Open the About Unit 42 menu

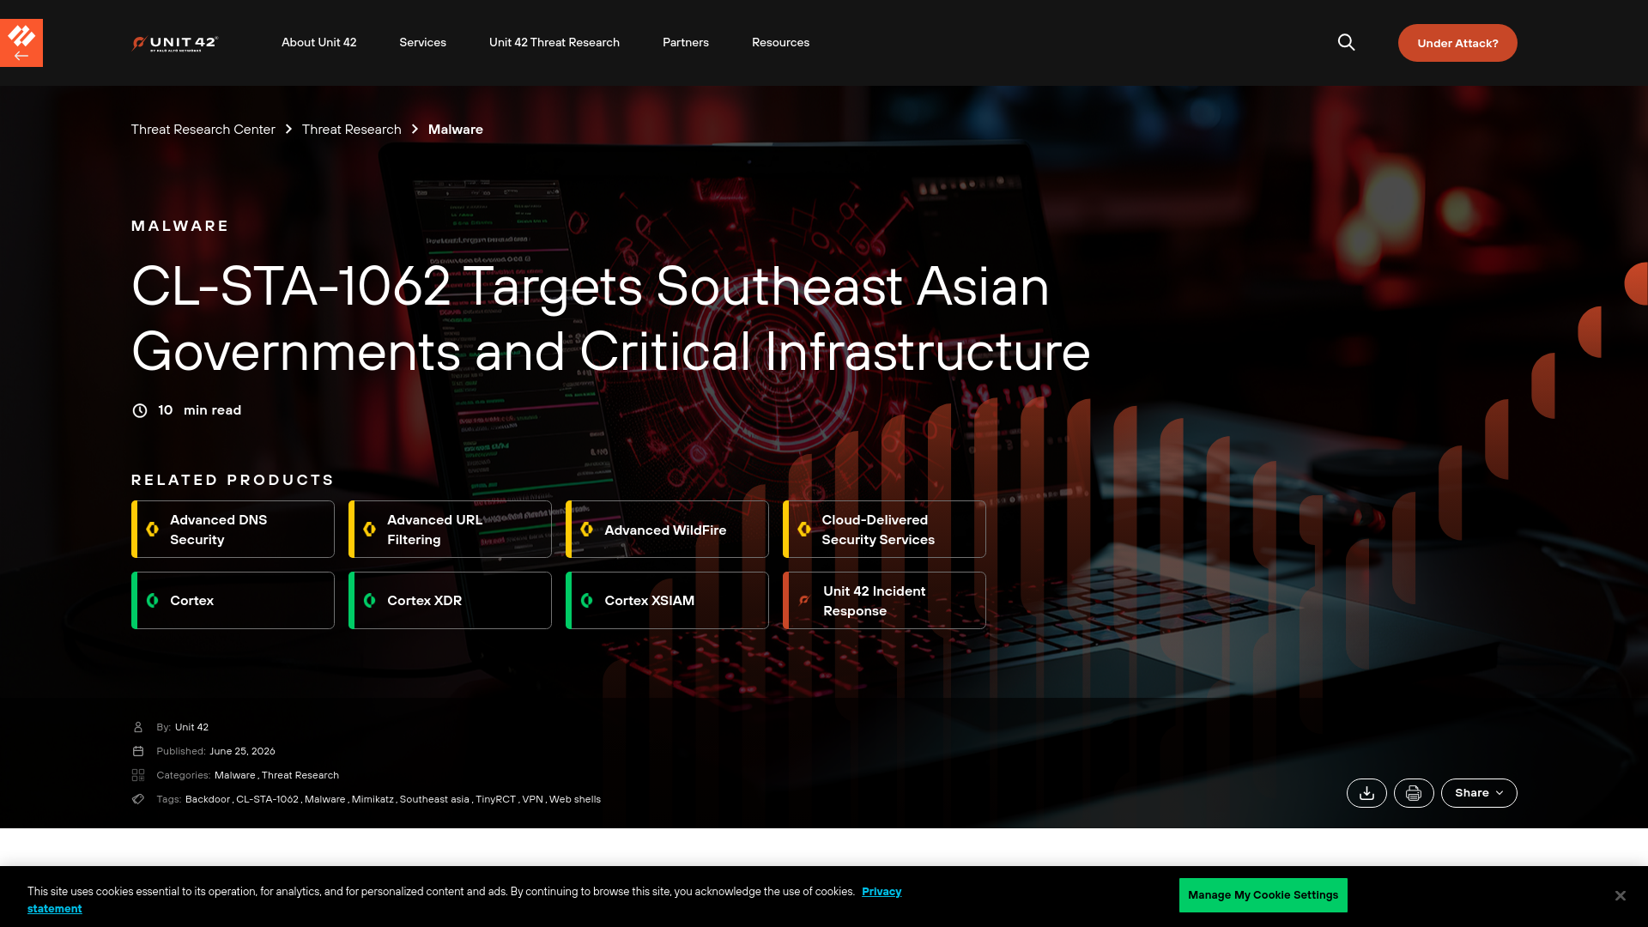[318, 42]
